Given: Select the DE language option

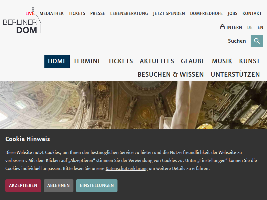Looking at the screenshot, I should (x=250, y=27).
